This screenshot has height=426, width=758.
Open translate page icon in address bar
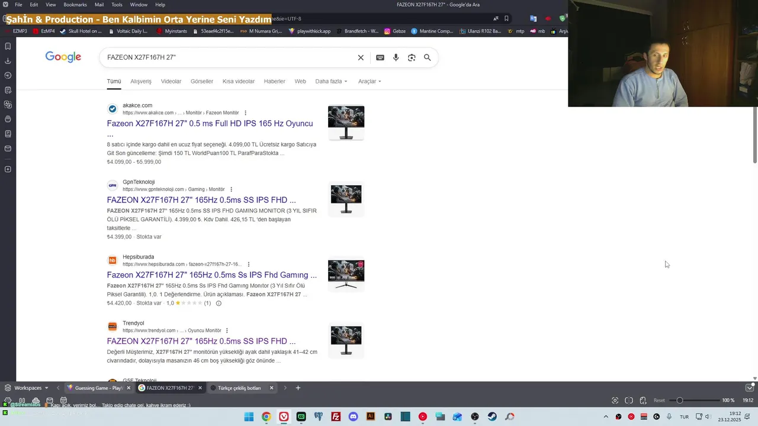pyautogui.click(x=496, y=18)
